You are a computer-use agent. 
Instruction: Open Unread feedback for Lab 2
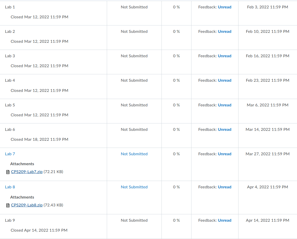[x=225, y=32]
